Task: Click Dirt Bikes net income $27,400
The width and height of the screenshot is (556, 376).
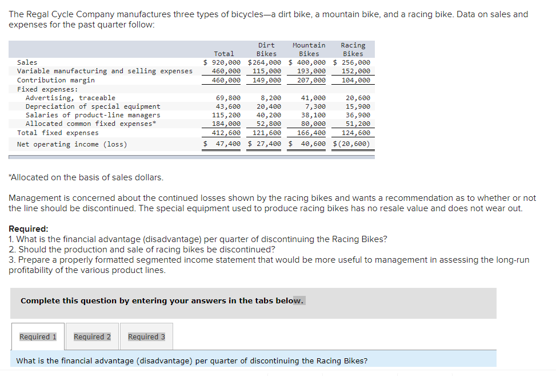Action: pos(264,144)
